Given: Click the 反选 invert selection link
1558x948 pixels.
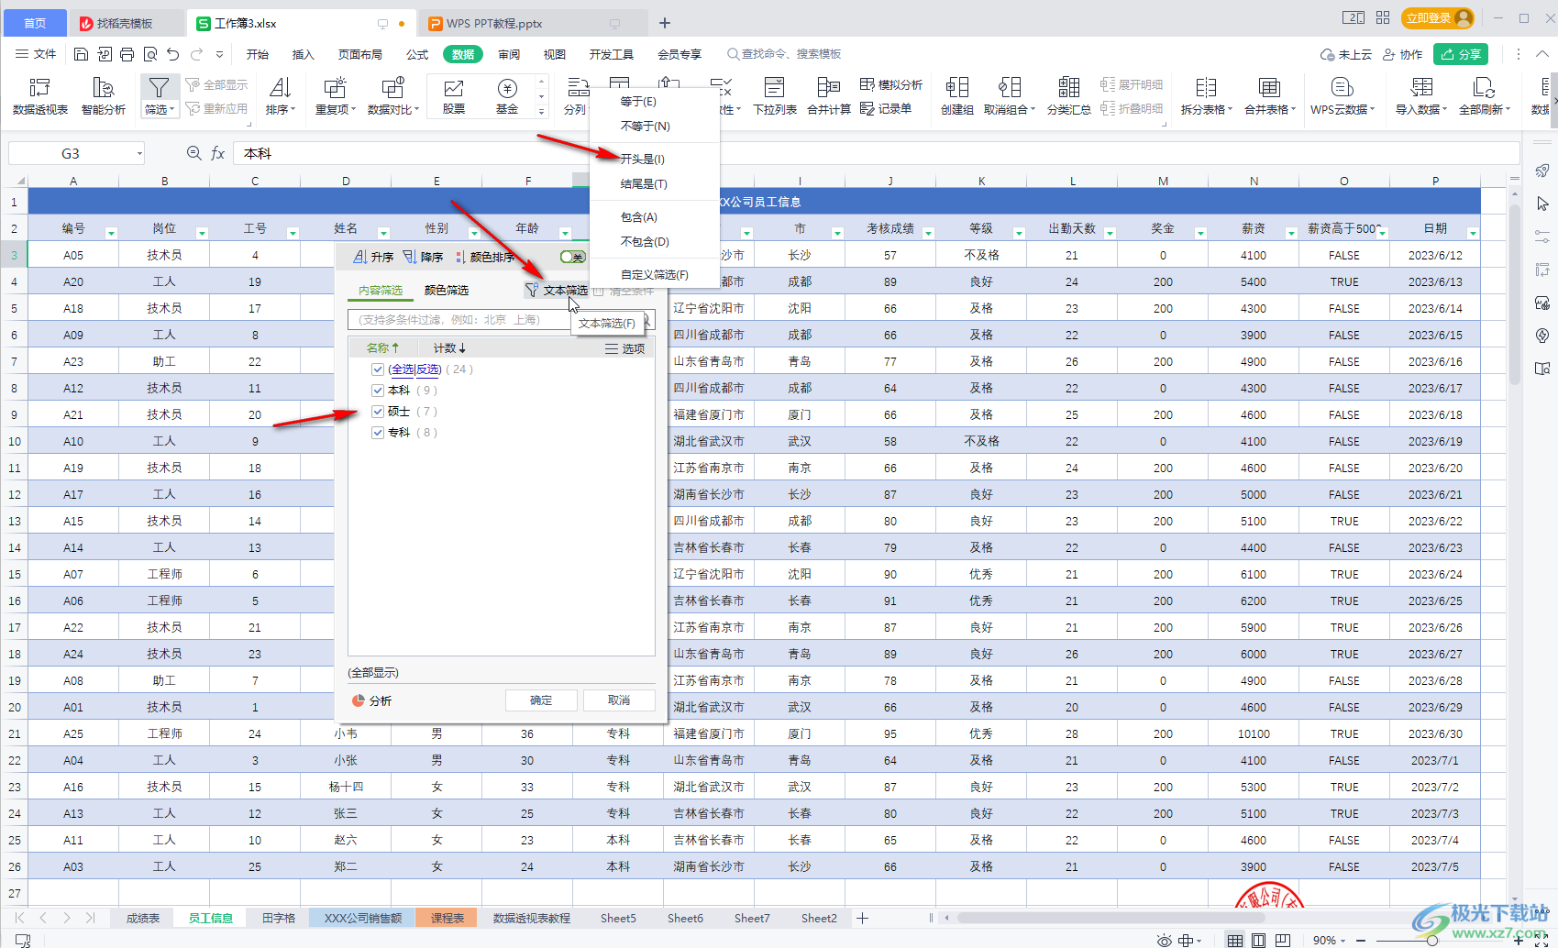Looking at the screenshot, I should 428,369.
